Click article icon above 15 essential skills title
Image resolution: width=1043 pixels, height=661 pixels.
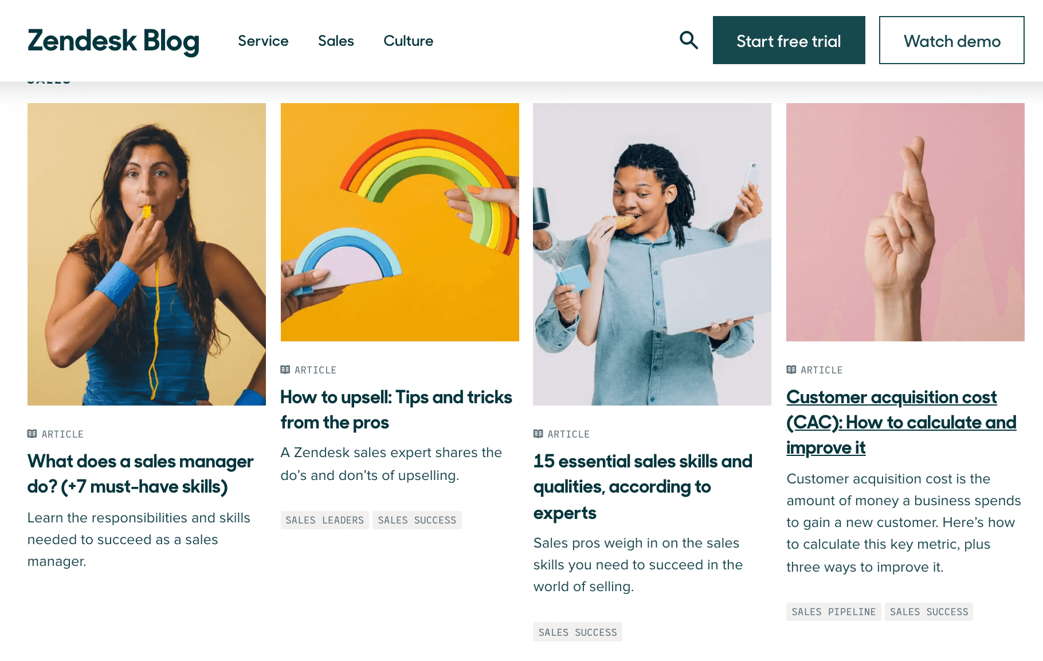(x=538, y=434)
